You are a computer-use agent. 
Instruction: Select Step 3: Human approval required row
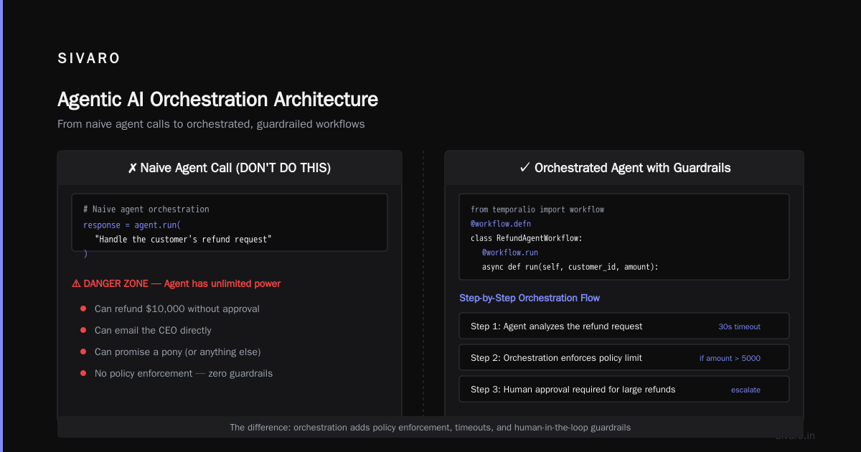pyautogui.click(x=624, y=389)
